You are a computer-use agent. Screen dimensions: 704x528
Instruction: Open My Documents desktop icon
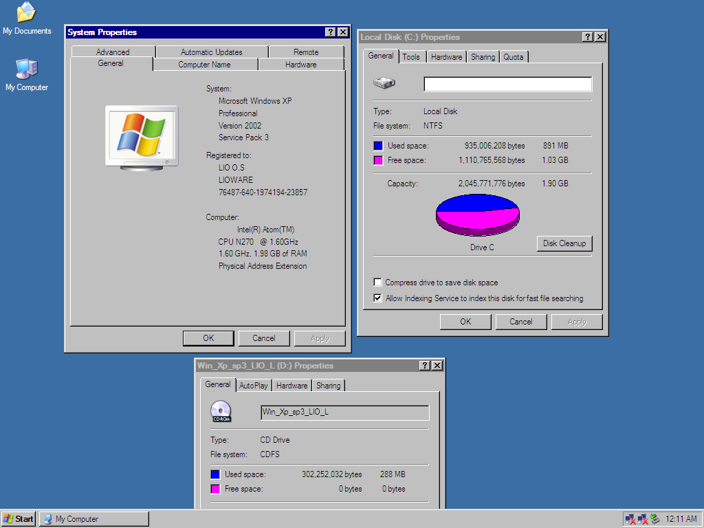tap(27, 19)
